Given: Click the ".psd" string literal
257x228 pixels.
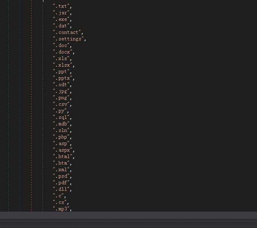Looking at the screenshot, I should [x=61, y=177].
